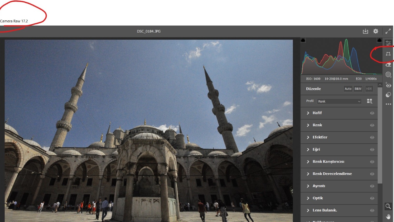Open the Edit sliders panel icon

pos(388,43)
